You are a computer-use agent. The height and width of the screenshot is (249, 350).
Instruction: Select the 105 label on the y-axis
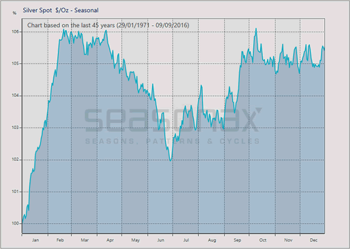click(15, 64)
